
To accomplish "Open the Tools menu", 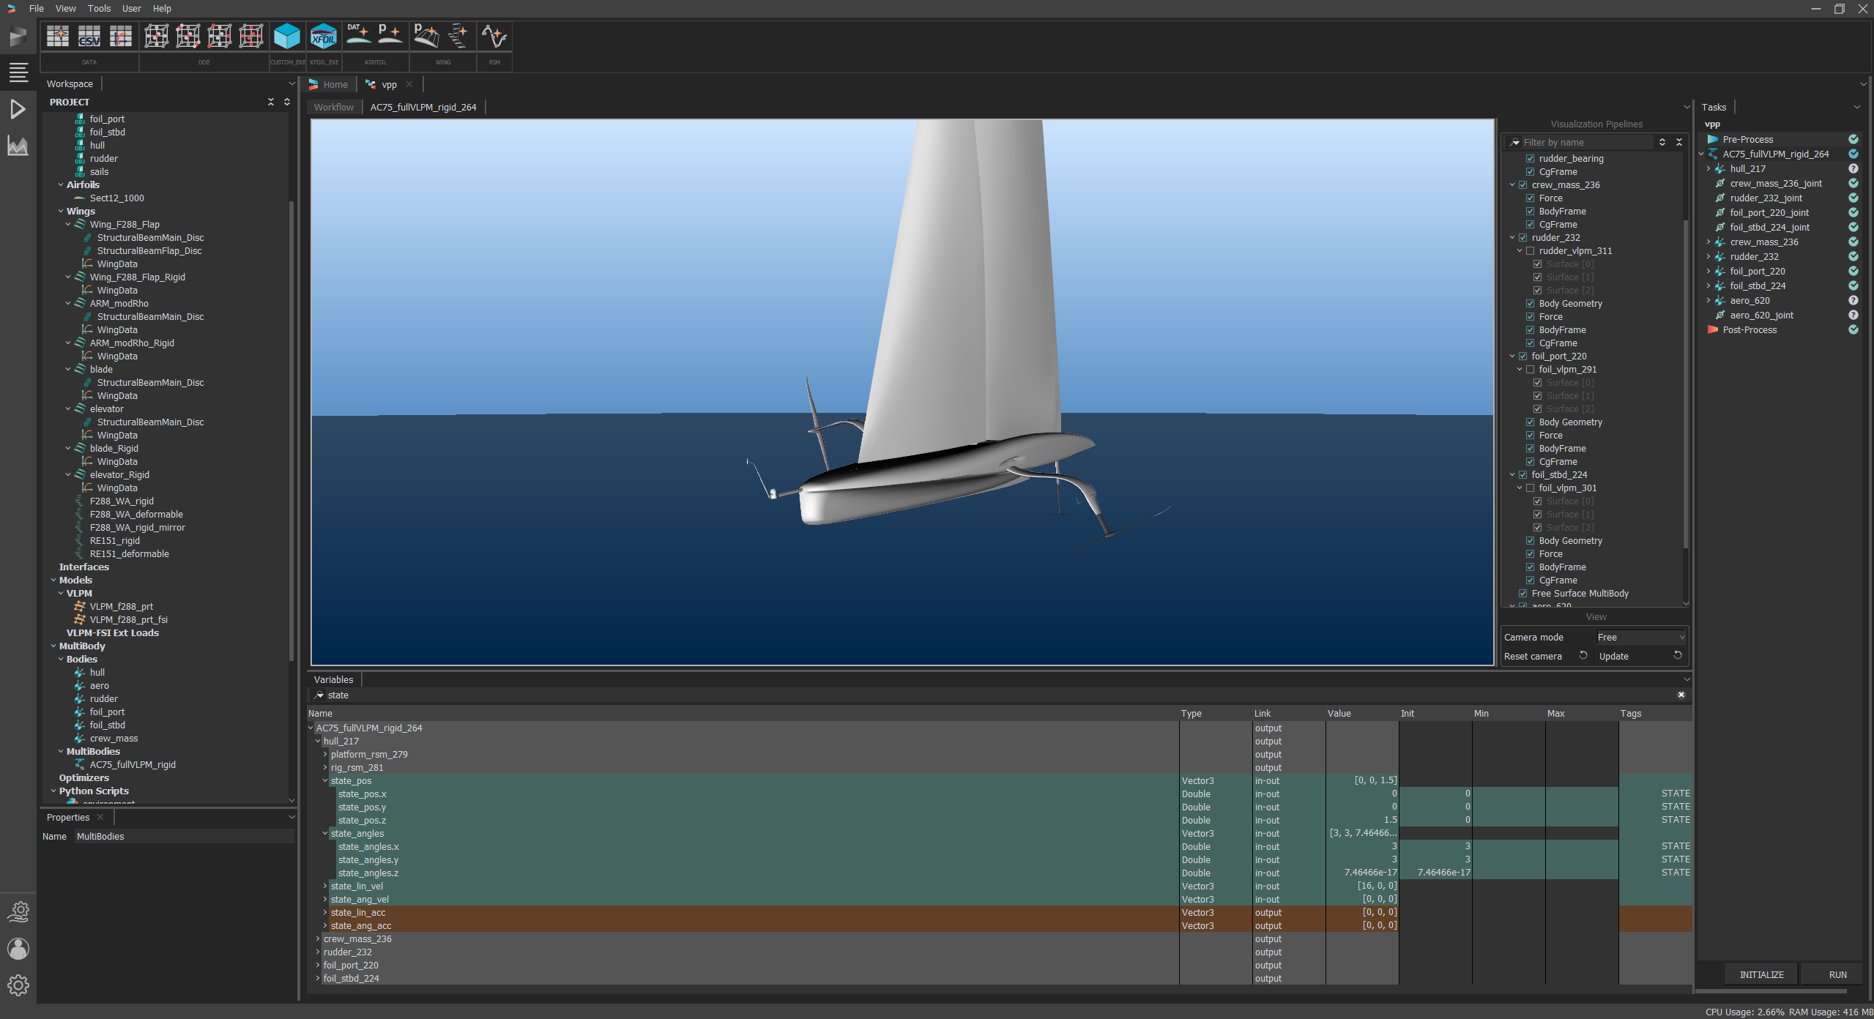I will click(x=99, y=9).
